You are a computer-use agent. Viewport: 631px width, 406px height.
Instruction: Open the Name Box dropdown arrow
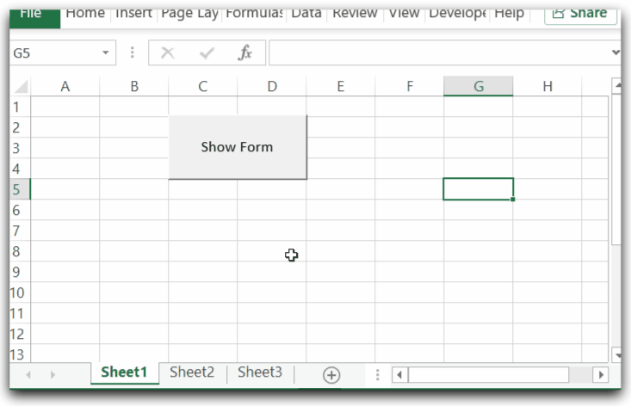pyautogui.click(x=105, y=52)
